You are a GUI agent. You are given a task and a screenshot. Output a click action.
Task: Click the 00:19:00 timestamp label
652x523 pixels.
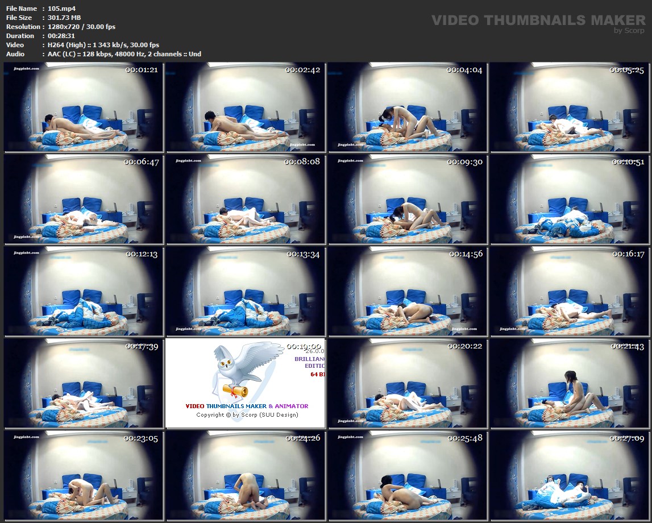304,346
